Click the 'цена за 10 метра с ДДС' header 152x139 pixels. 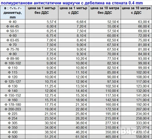tap(136, 12)
